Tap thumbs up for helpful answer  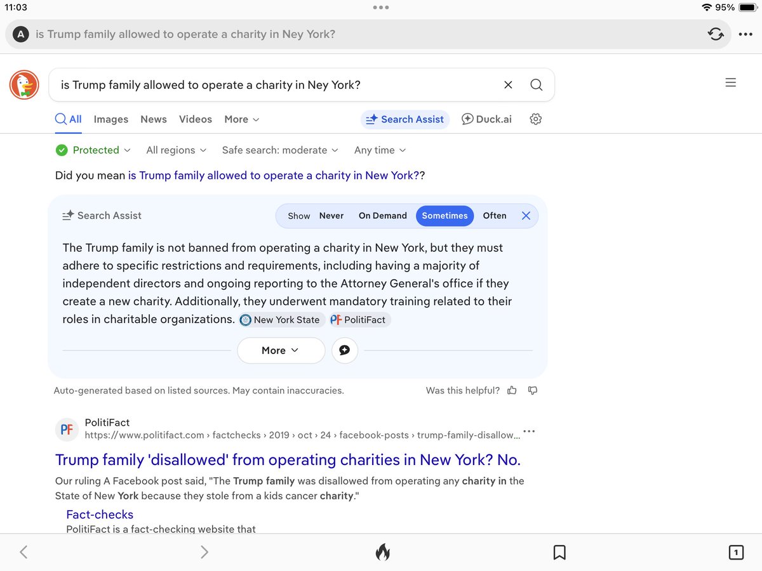(512, 391)
